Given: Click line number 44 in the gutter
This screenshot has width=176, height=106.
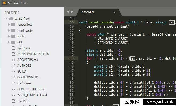Looking at the screenshot, I should tap(72, 58).
